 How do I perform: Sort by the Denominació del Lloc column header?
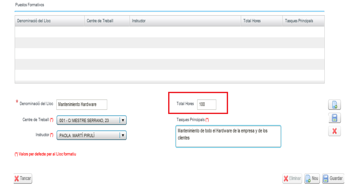click(x=50, y=21)
